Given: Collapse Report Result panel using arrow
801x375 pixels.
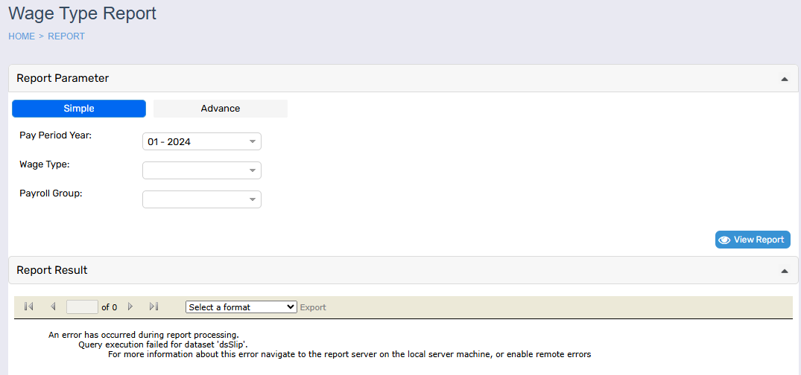Looking at the screenshot, I should pyautogui.click(x=784, y=271).
